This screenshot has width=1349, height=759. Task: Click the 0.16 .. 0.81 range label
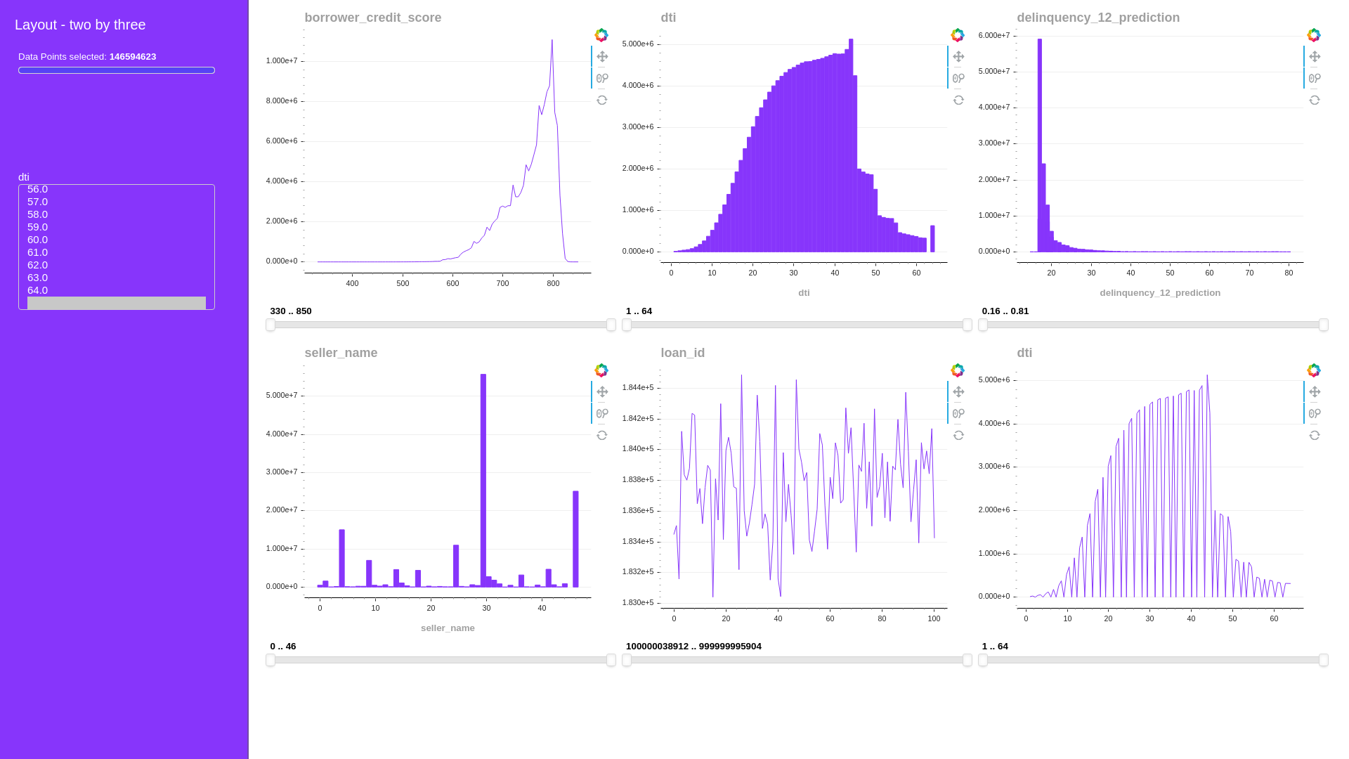point(1005,311)
